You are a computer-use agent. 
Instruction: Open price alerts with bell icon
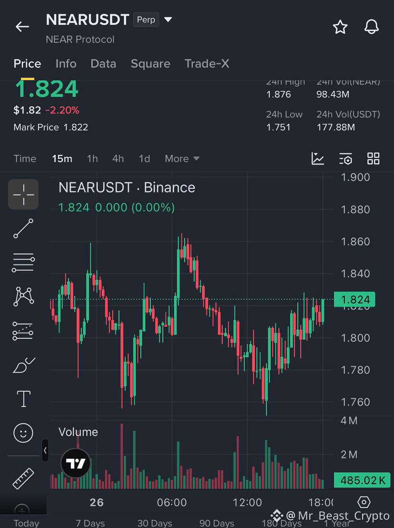(x=372, y=27)
